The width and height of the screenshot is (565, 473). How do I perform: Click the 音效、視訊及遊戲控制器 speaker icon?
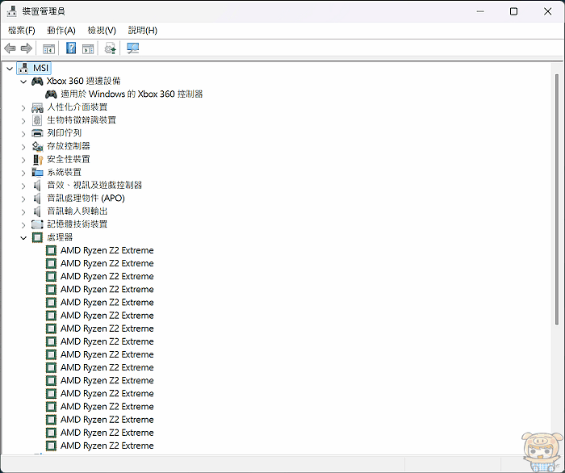(x=37, y=185)
